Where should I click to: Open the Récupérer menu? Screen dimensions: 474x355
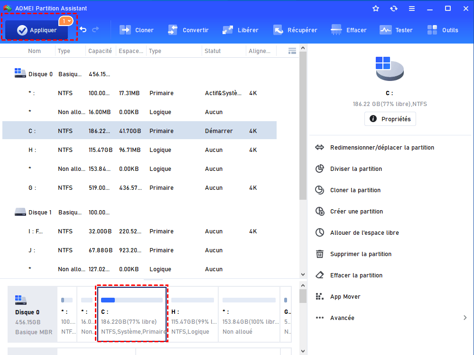click(295, 30)
